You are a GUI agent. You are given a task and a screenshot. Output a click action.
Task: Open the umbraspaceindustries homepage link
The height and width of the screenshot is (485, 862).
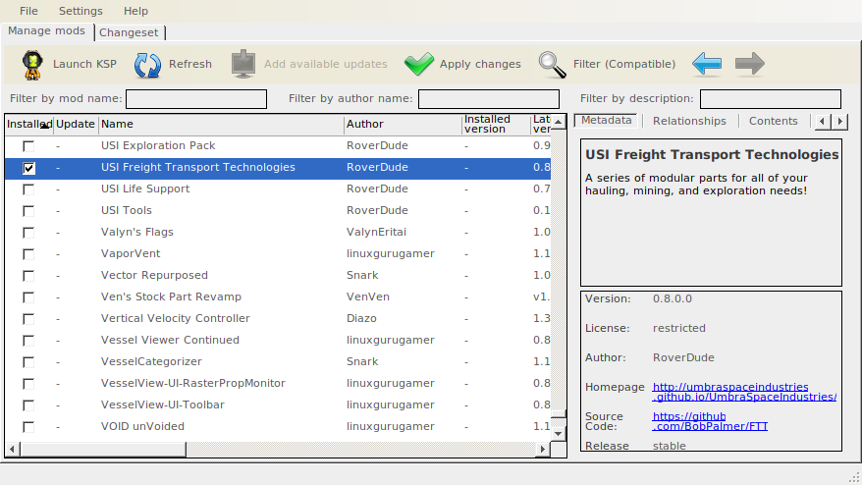744,392
